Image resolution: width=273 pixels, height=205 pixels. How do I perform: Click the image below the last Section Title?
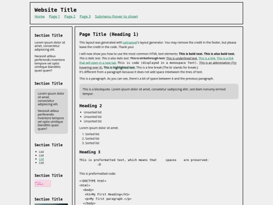(51, 204)
